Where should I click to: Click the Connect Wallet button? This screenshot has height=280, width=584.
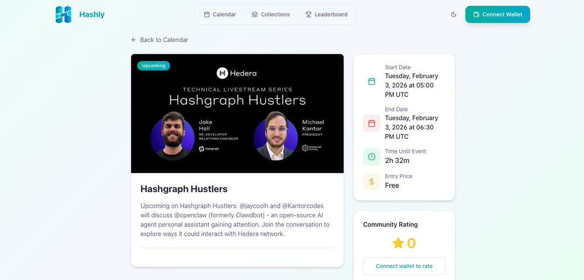click(x=497, y=15)
